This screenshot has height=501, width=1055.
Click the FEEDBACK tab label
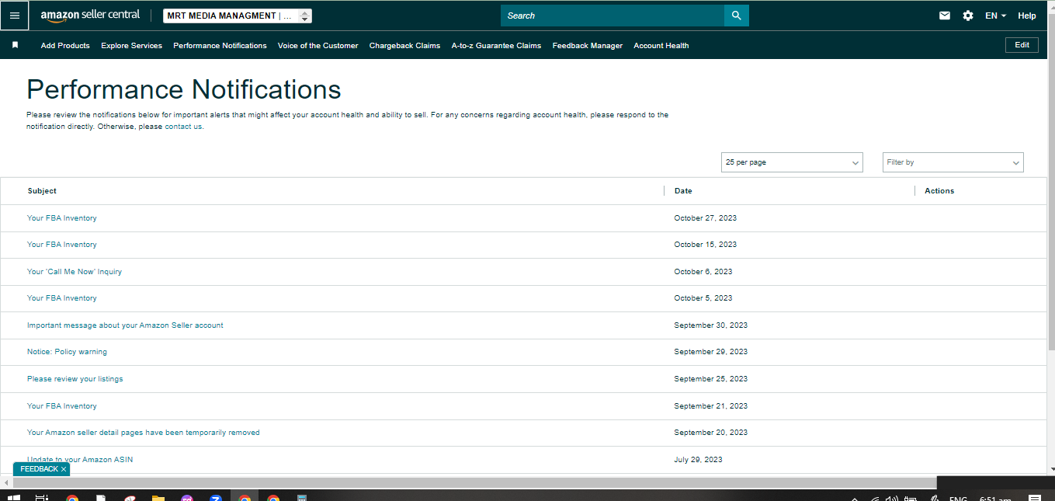(x=39, y=469)
